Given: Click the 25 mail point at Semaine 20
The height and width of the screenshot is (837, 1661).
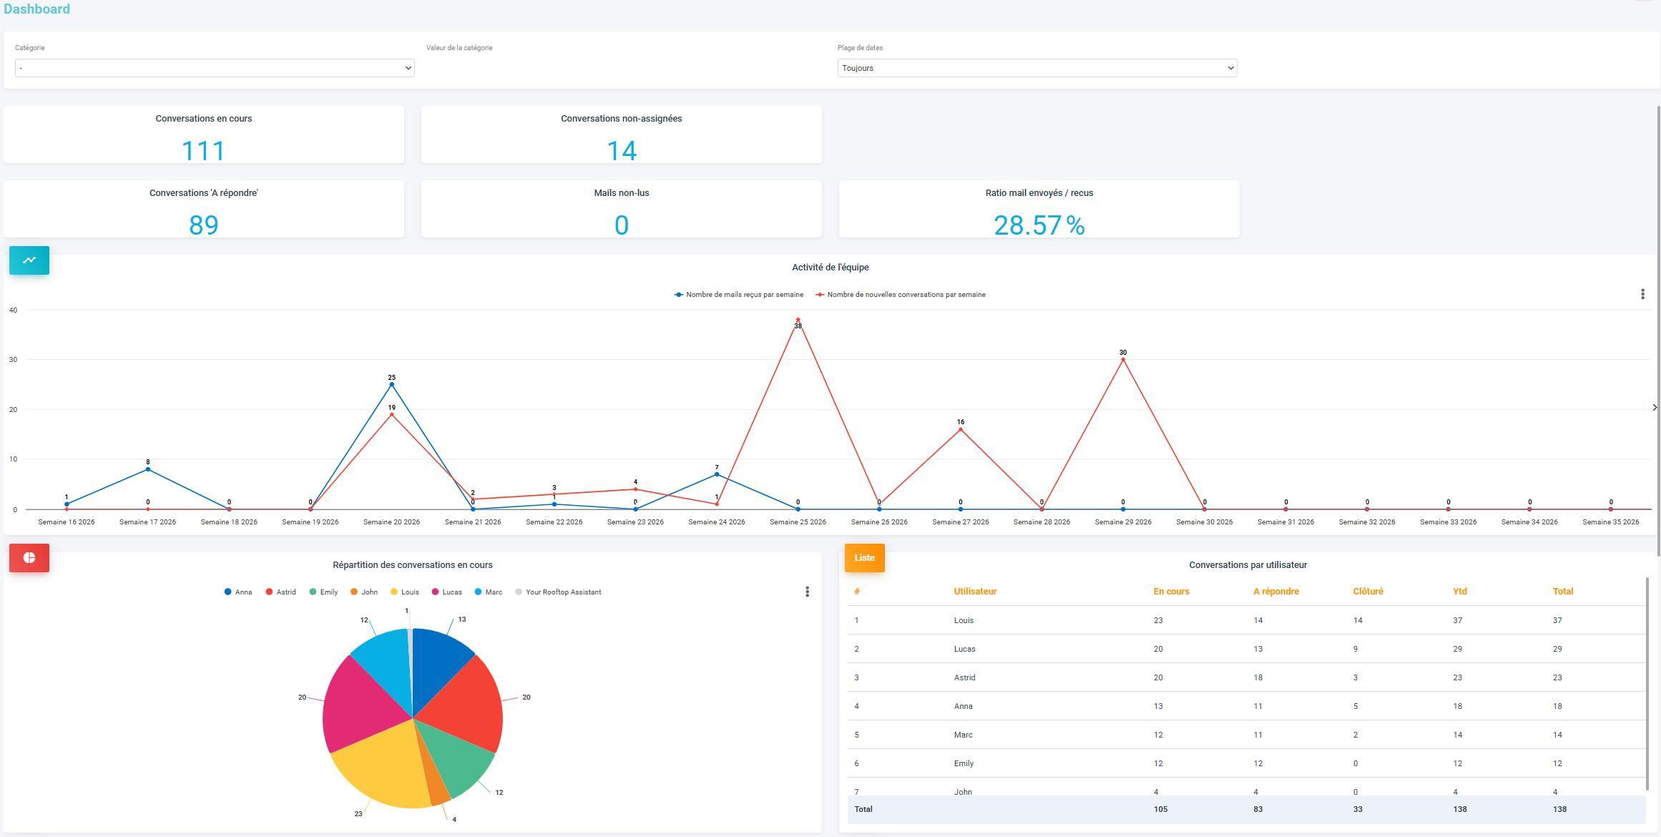Looking at the screenshot, I should (x=391, y=385).
